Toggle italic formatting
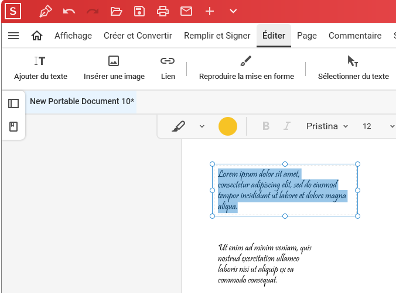 286,126
